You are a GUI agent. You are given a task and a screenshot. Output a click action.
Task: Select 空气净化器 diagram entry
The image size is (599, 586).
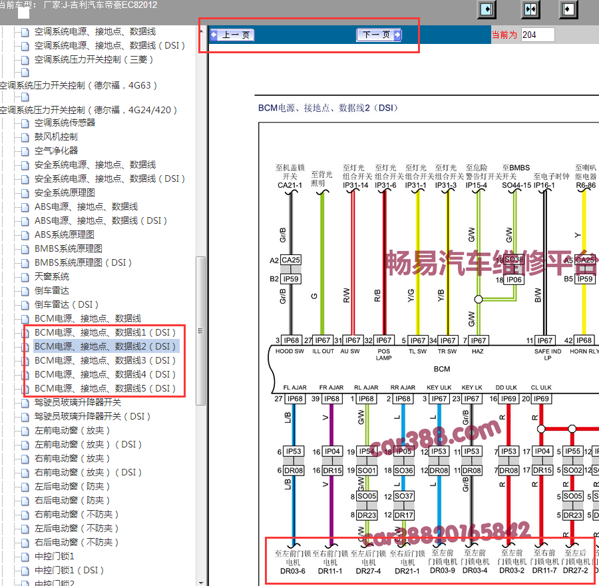pyautogui.click(x=56, y=151)
